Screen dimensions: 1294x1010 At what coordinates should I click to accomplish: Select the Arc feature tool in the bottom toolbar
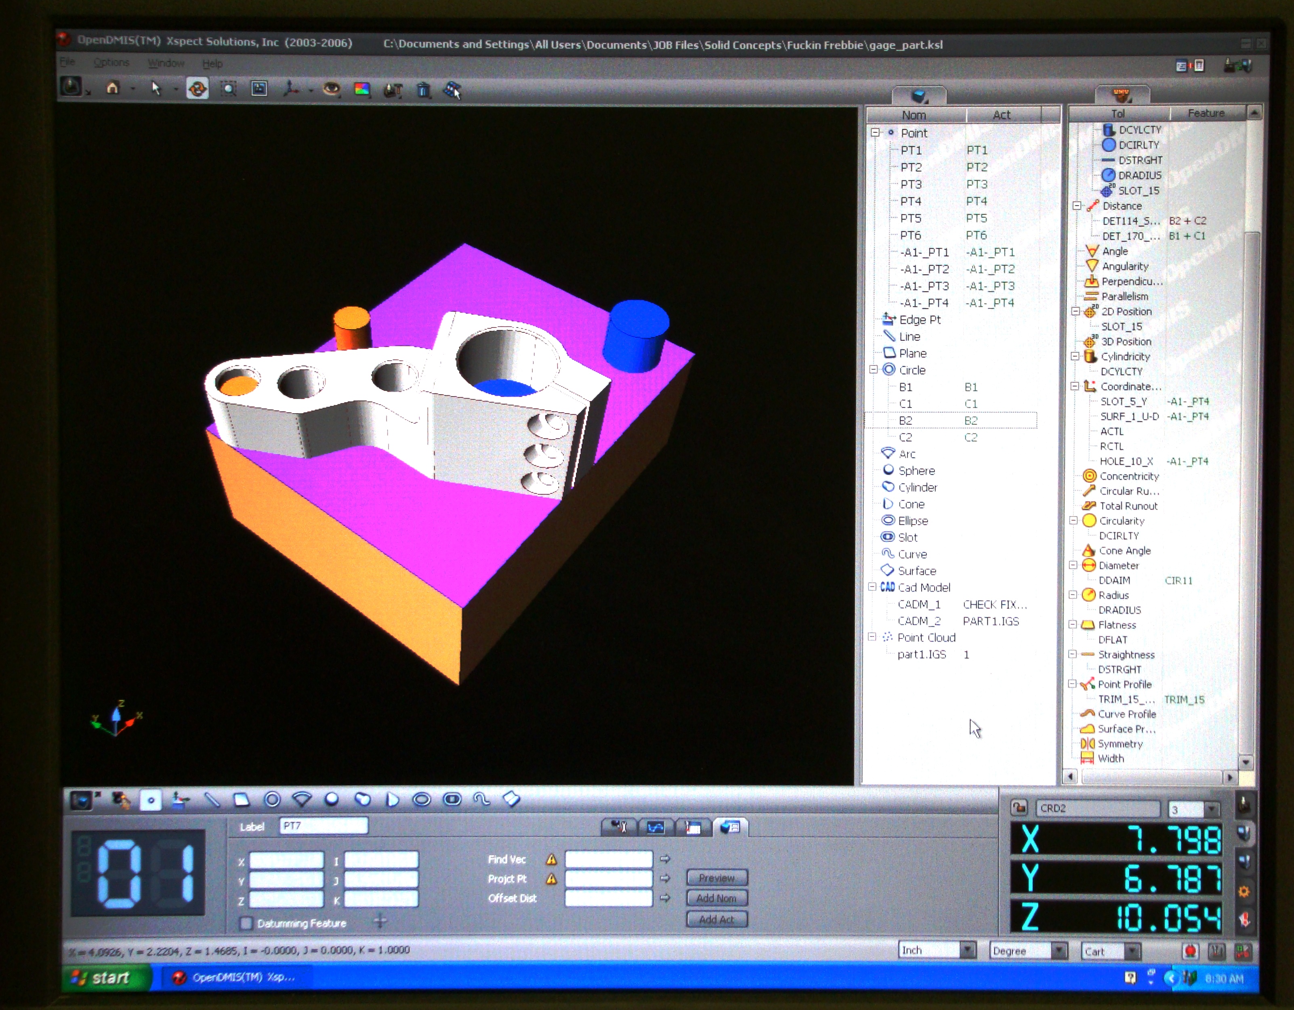tap(302, 800)
